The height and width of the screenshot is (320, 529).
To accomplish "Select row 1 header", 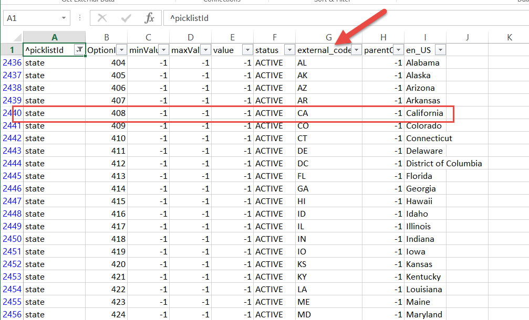I will coord(12,50).
